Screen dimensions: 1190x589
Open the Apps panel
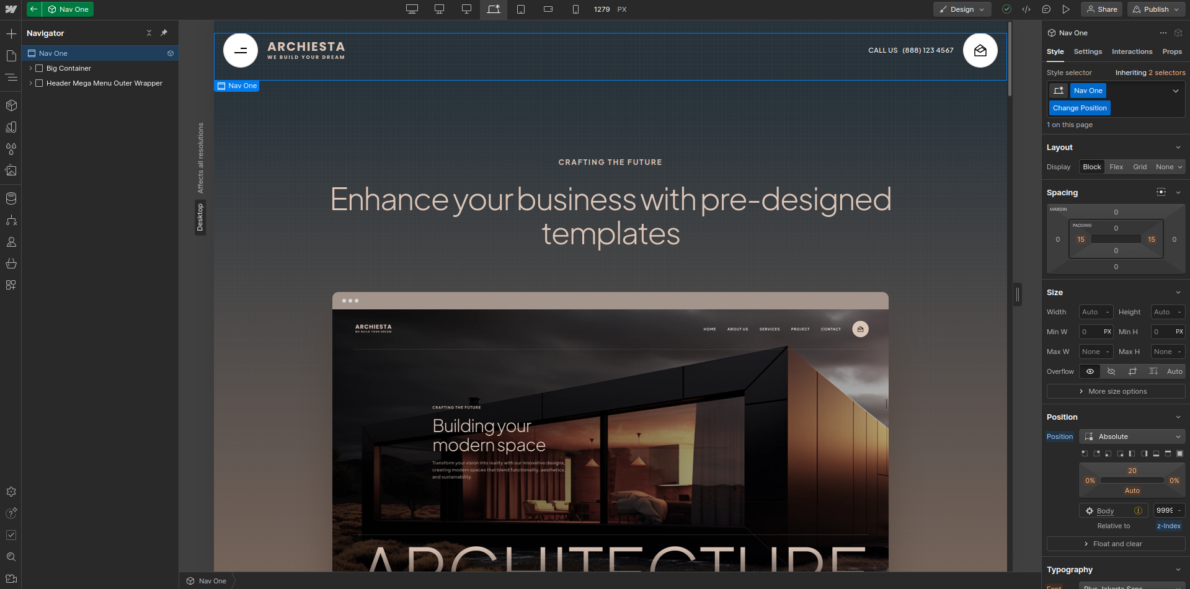tap(11, 285)
